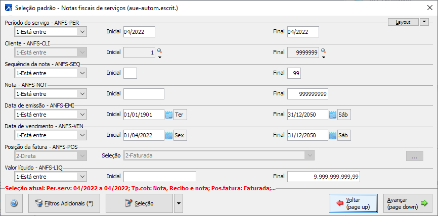The height and width of the screenshot is (216, 438).
Task: Focus Valor líquido Inicial field
Action: (x=160, y=177)
